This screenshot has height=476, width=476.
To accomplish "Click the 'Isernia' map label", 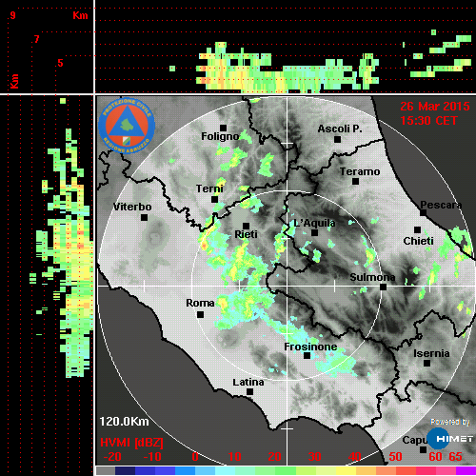I will click(431, 353).
